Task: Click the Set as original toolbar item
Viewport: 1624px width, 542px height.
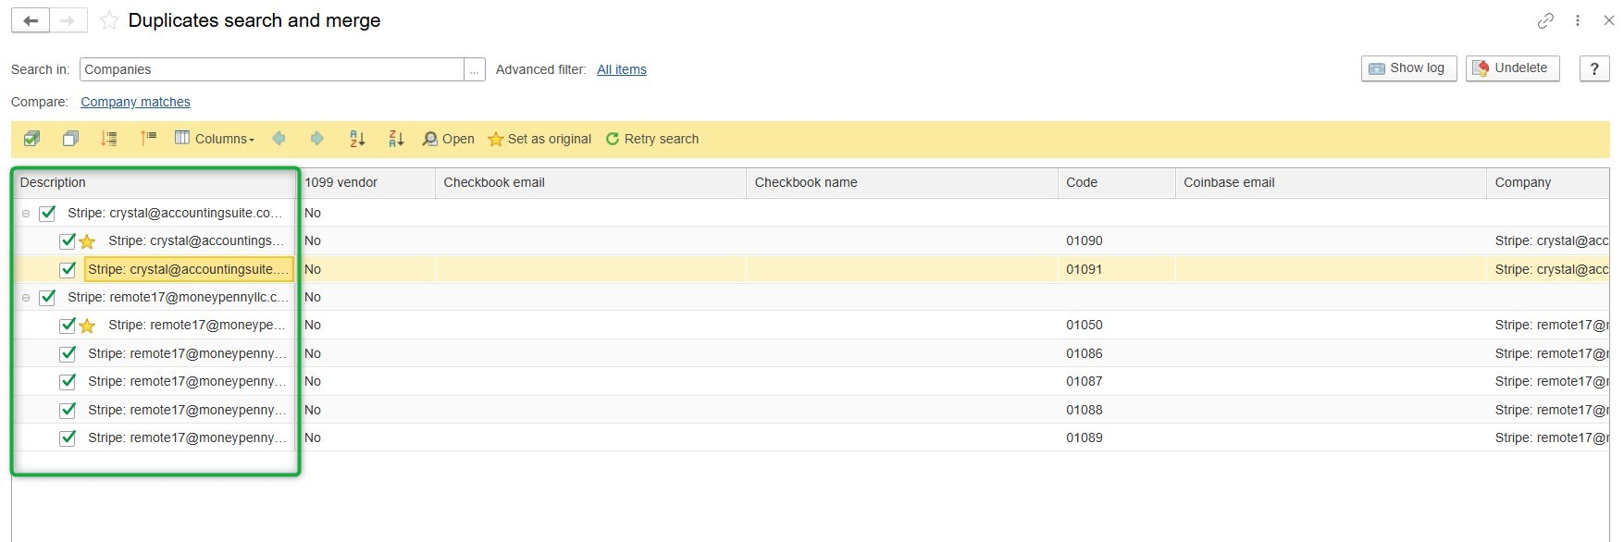Action: coord(539,139)
